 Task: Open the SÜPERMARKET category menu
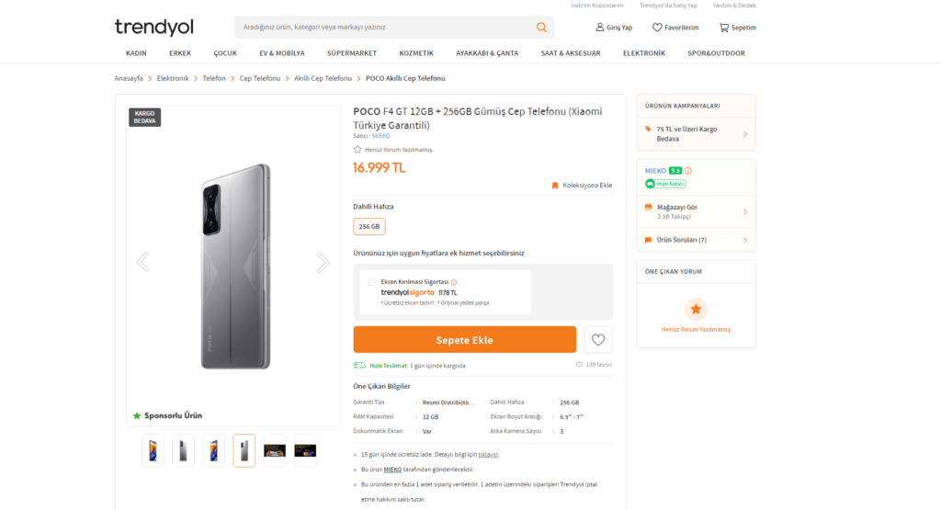[352, 53]
